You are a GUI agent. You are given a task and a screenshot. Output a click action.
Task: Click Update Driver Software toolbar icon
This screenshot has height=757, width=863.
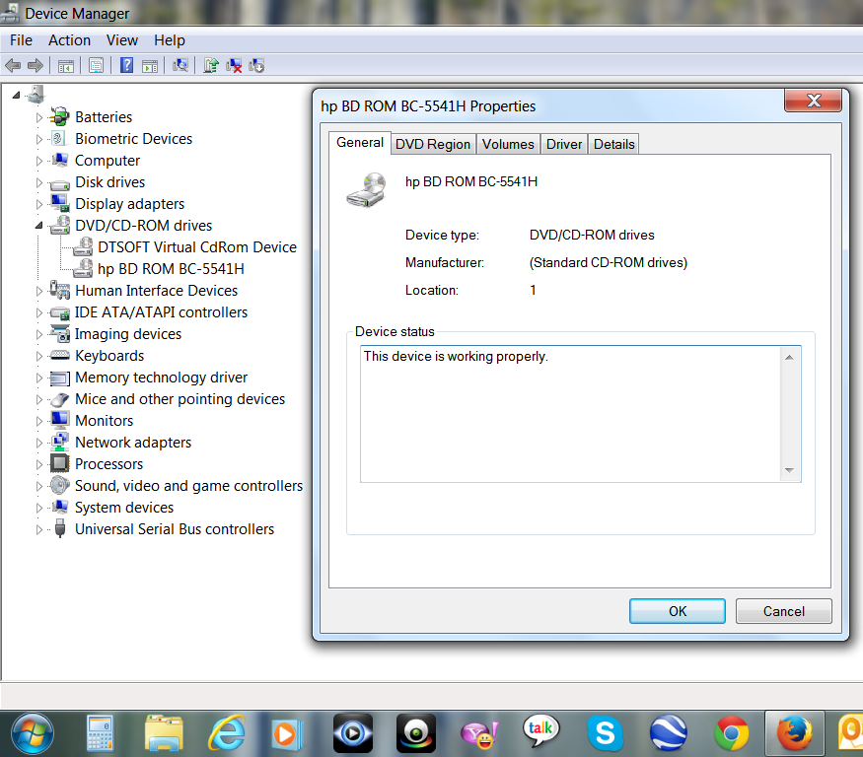click(211, 65)
